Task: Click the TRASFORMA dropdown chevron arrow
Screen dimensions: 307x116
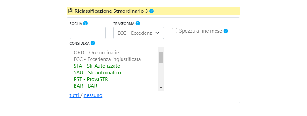Action: point(157,33)
